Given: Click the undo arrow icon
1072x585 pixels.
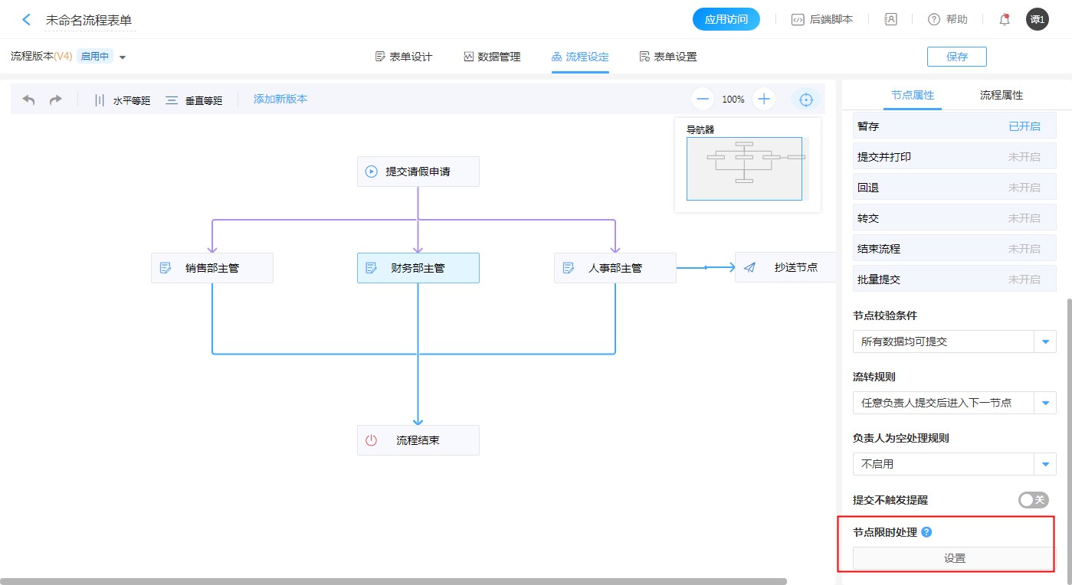Looking at the screenshot, I should coord(29,100).
